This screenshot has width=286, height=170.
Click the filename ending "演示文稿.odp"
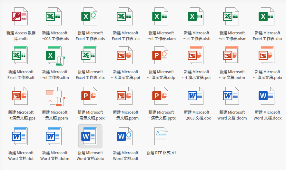(161, 78)
